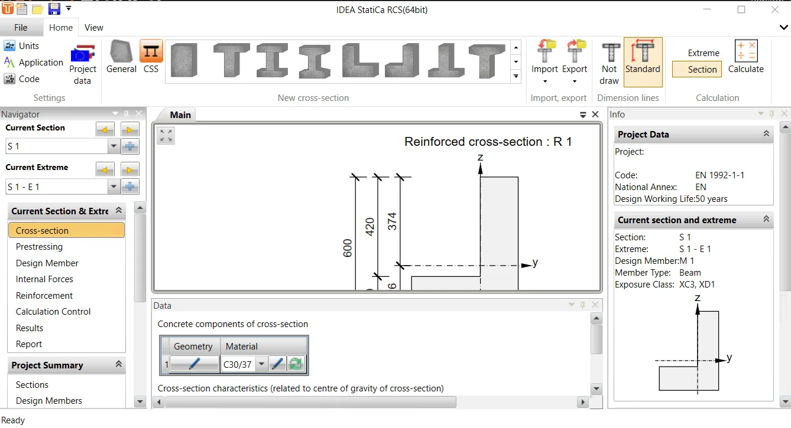
Task: Click the New project icon in title bar
Action: point(22,9)
